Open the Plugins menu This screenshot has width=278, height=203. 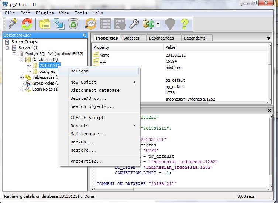tap(45, 13)
